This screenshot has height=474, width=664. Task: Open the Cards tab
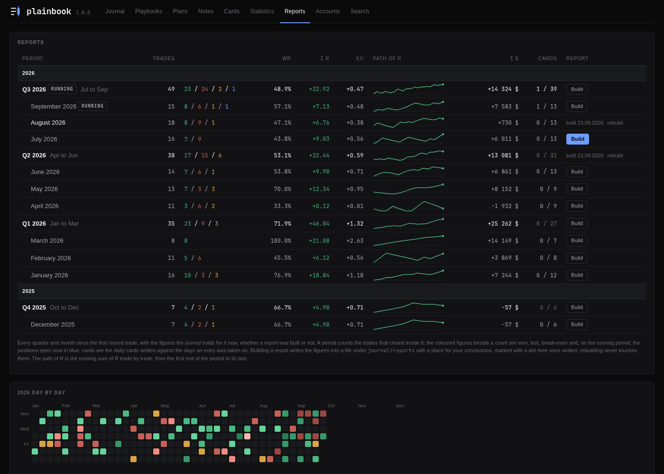tap(232, 11)
